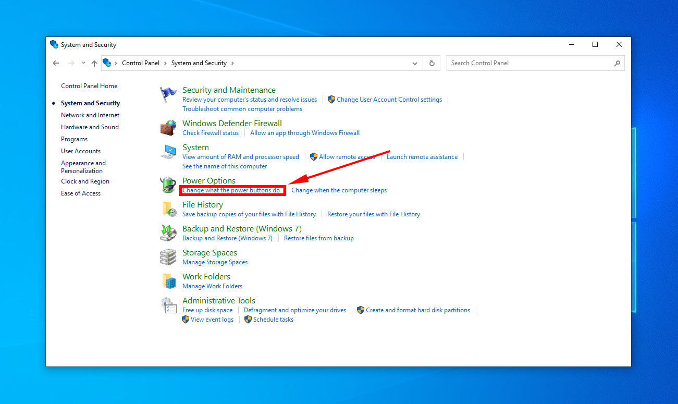Open Windows Defender Firewall heading
The image size is (678, 404).
point(232,123)
